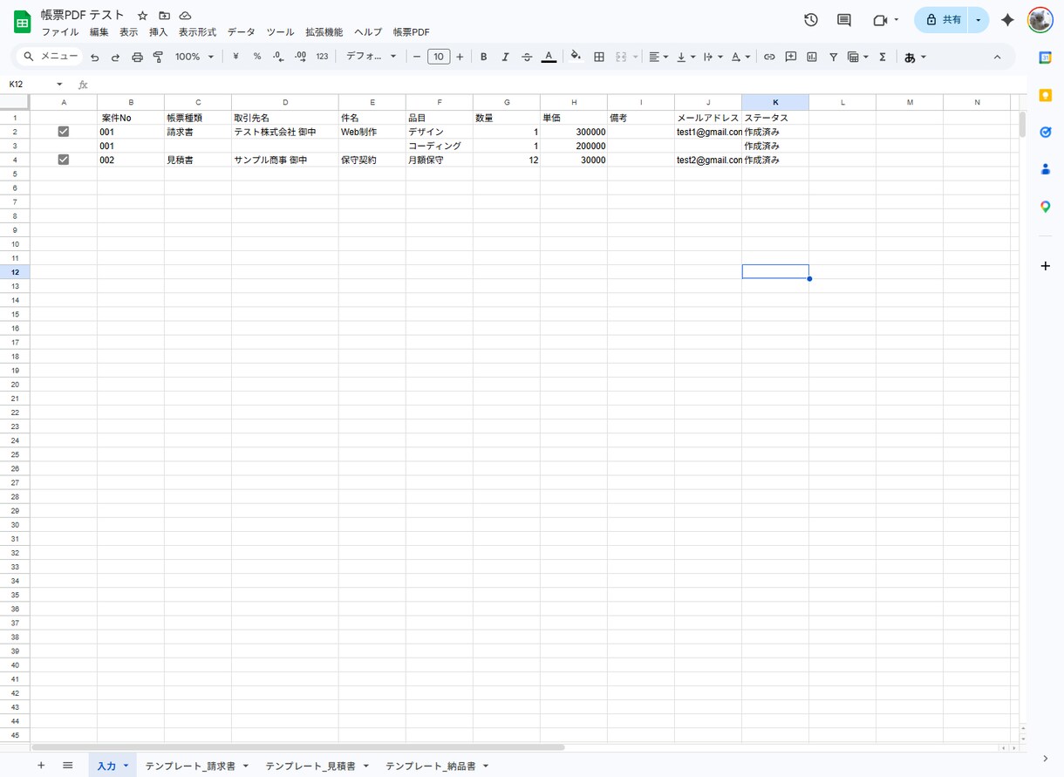Star this spreadsheet document
This screenshot has height=777, width=1064.
tap(142, 16)
